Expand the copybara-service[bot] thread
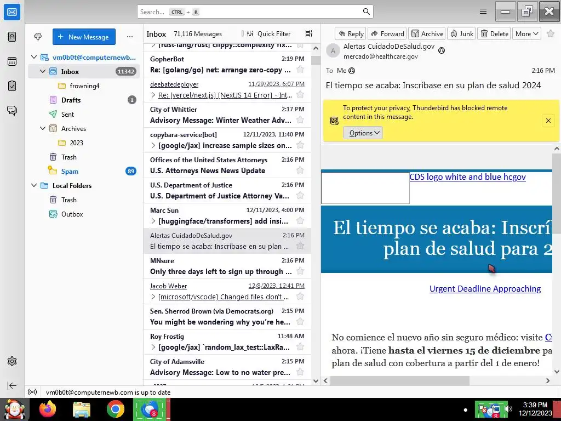The image size is (561, 421). [x=153, y=145]
